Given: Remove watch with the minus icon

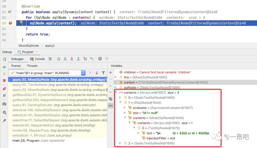Looking at the screenshot, I should point(111,79).
